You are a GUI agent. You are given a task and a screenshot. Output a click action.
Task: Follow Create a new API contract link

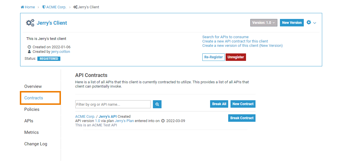pos(235,41)
